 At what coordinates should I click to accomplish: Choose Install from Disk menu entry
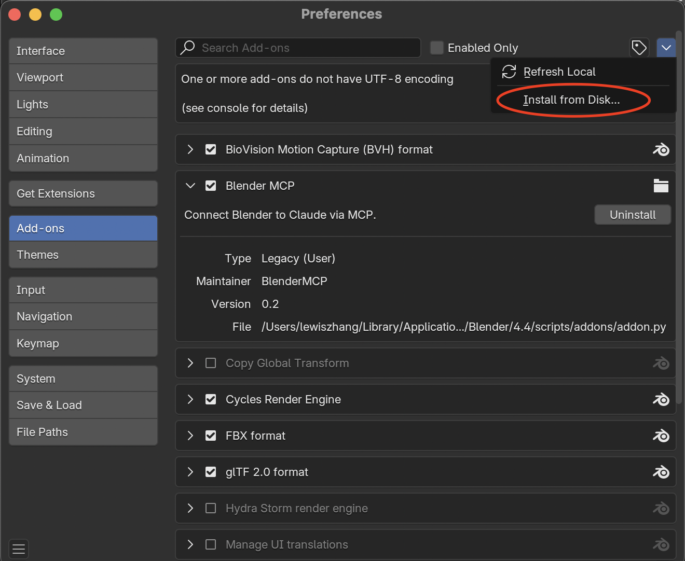point(571,100)
